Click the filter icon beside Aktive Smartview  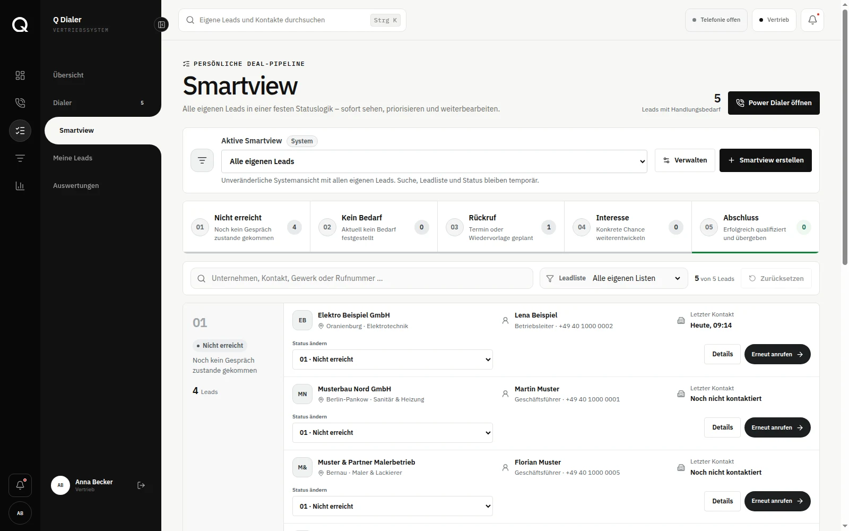coord(202,160)
